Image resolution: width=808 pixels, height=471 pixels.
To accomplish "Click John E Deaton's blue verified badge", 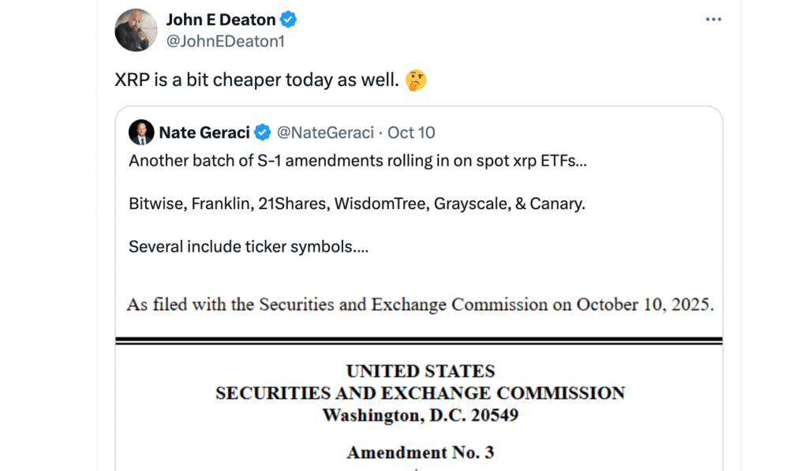I will [x=289, y=20].
